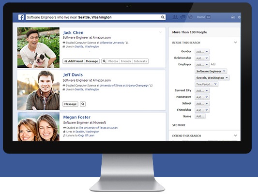Viewport: 258px width, 194px height.
Task: View Jack Chen's Friends tab
Action: point(126,61)
